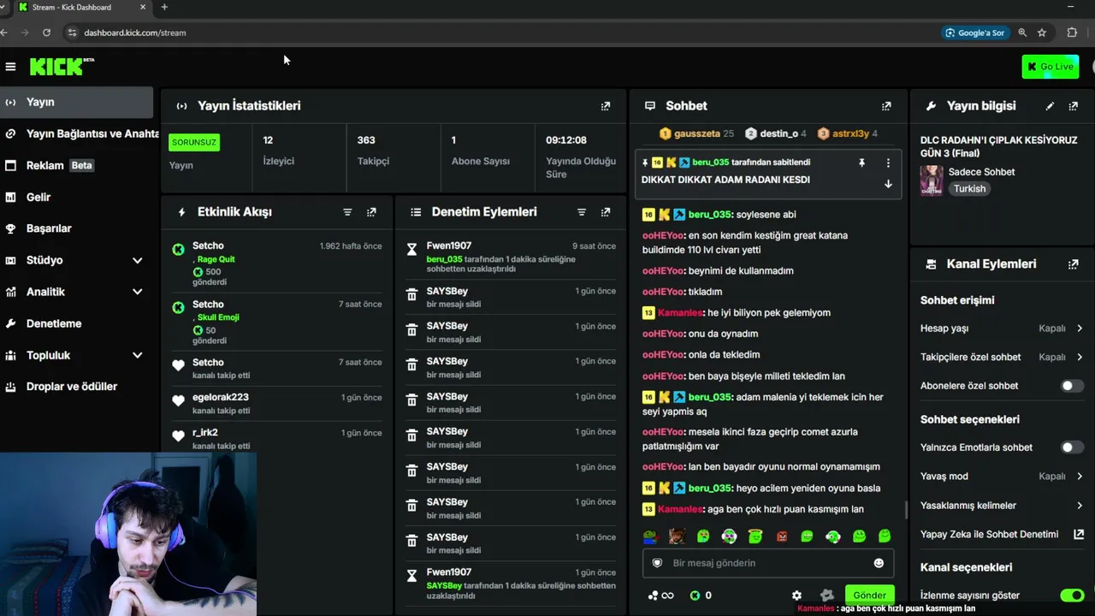Pop out the Yayın bilgisi panel

(x=1074, y=106)
